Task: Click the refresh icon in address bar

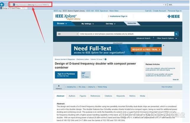Action: point(166,5)
